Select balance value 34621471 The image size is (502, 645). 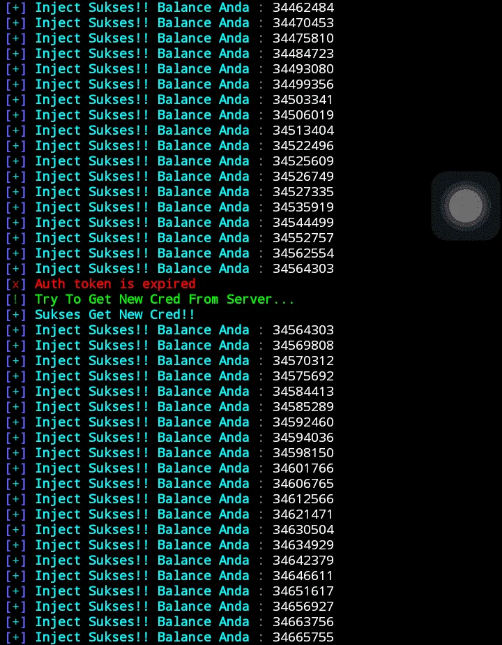pyautogui.click(x=303, y=514)
